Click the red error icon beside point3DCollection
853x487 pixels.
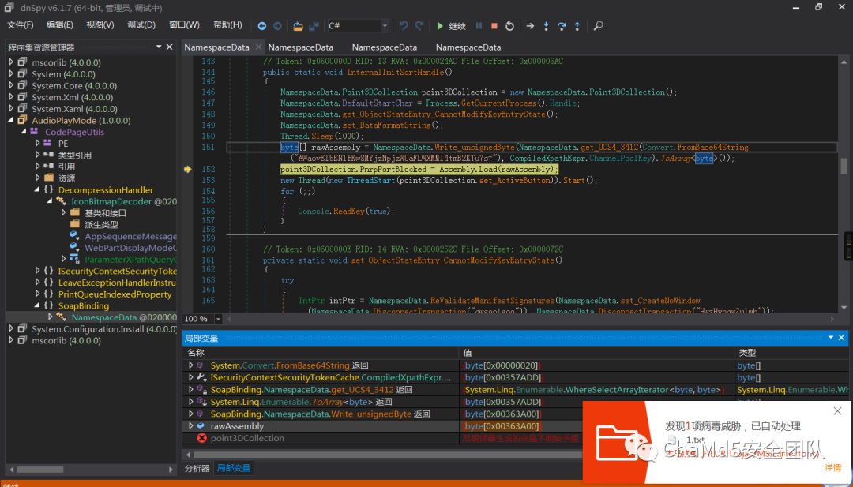tap(202, 438)
